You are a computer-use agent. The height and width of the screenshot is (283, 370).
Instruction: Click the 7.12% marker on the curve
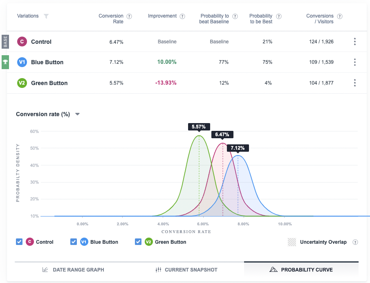click(x=238, y=148)
